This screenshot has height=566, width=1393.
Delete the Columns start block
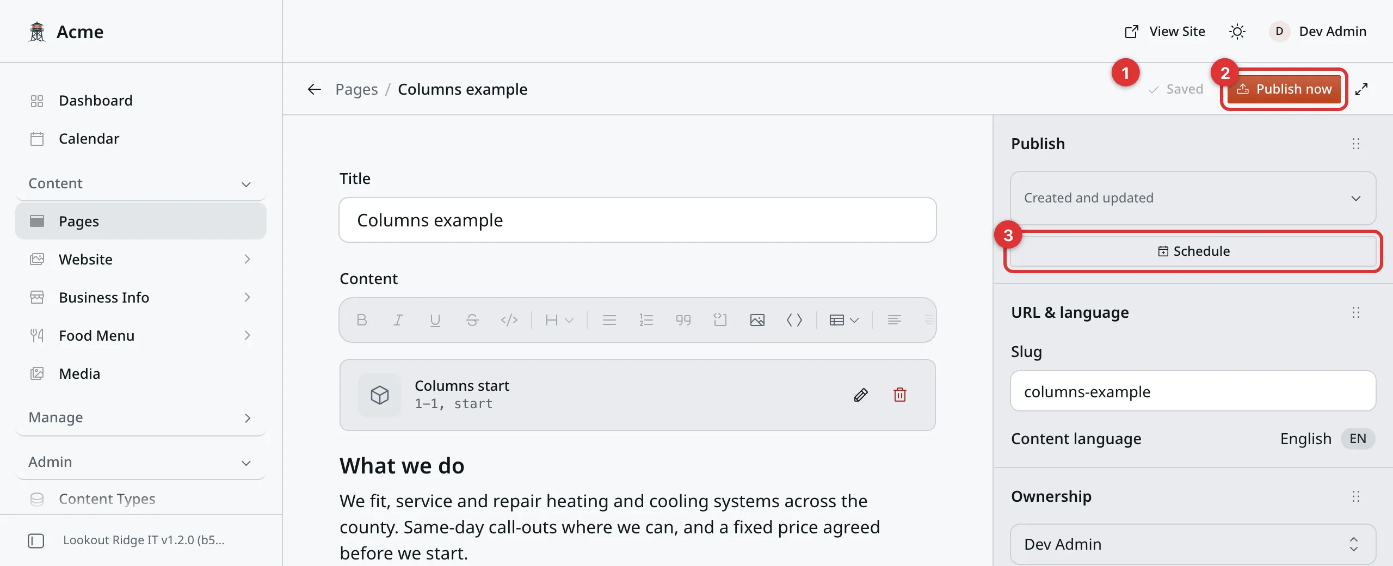coord(900,395)
